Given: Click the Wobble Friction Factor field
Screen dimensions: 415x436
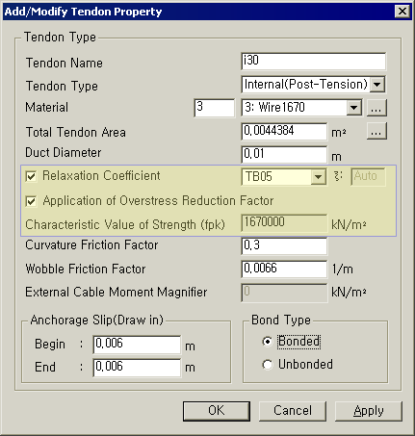Looking at the screenshot, I should (x=284, y=269).
